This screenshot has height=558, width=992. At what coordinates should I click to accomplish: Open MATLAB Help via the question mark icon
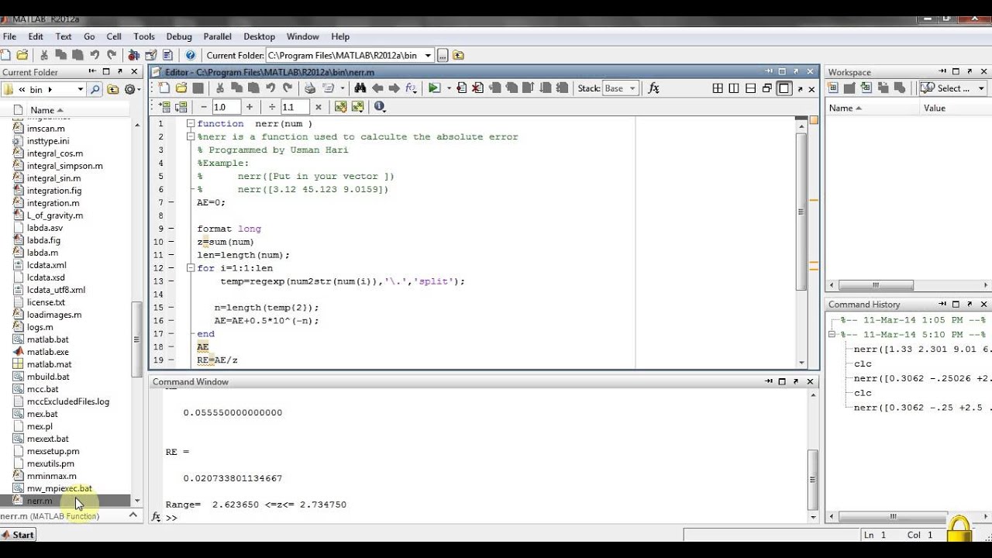tap(191, 55)
